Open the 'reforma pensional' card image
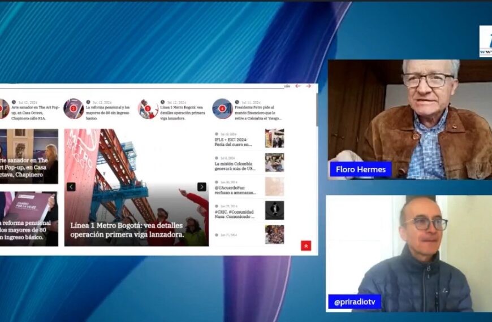This screenshot has height=322, width=492. (x=29, y=219)
